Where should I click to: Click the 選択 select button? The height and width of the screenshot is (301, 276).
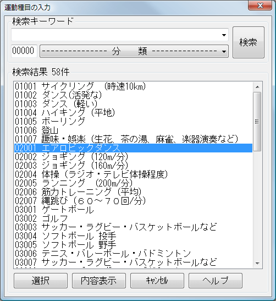41,281
